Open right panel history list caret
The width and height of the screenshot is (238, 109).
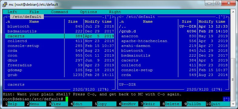pyautogui.click(x=222, y=17)
